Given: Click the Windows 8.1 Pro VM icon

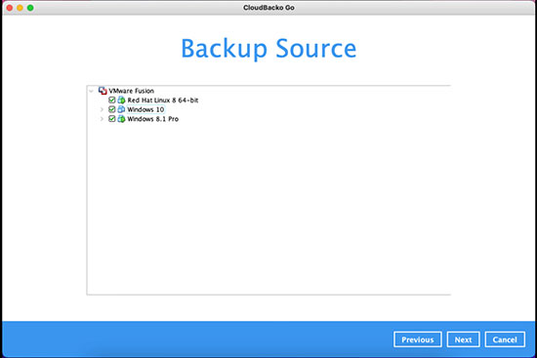Looking at the screenshot, I should pyautogui.click(x=121, y=119).
